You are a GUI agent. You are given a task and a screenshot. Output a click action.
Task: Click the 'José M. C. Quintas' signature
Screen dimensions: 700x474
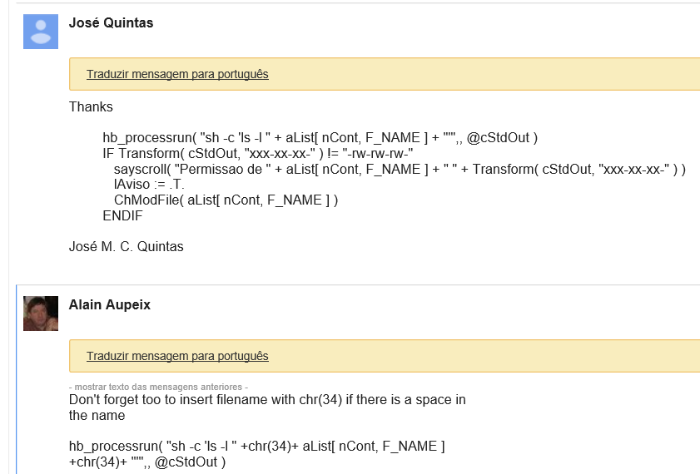(x=126, y=246)
